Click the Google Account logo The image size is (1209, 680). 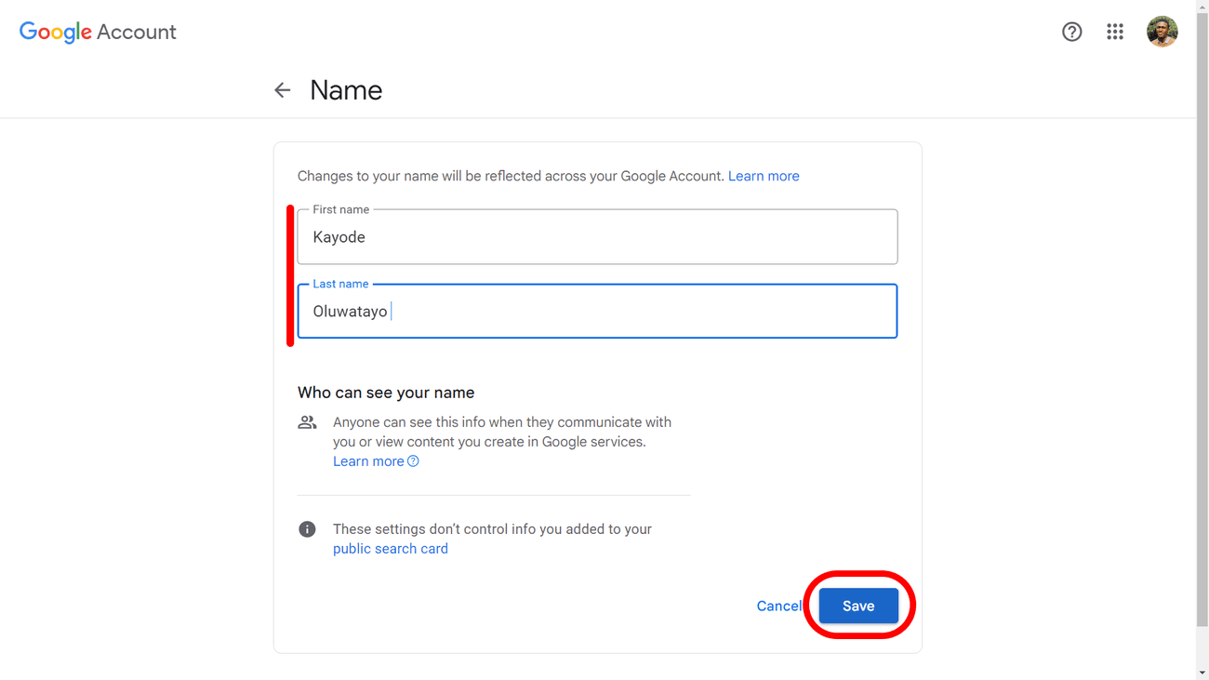98,32
